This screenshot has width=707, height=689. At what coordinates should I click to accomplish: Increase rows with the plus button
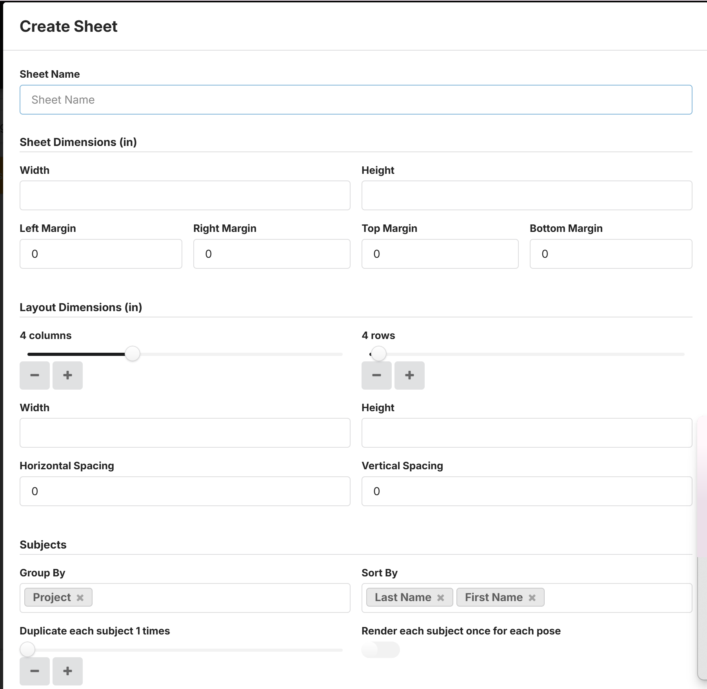pos(409,375)
